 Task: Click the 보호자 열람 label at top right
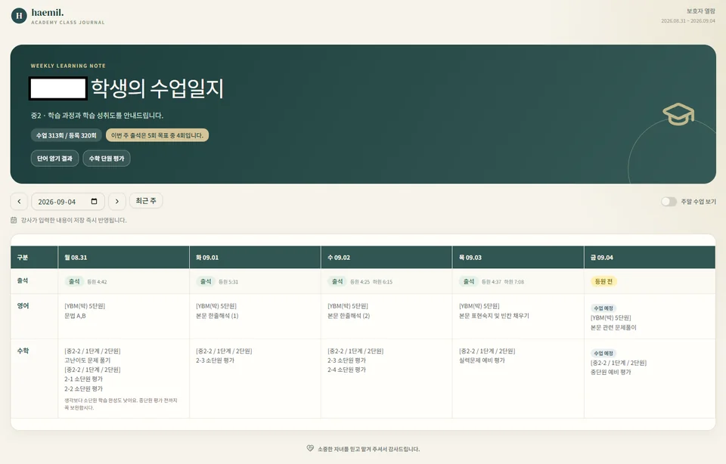click(x=701, y=11)
